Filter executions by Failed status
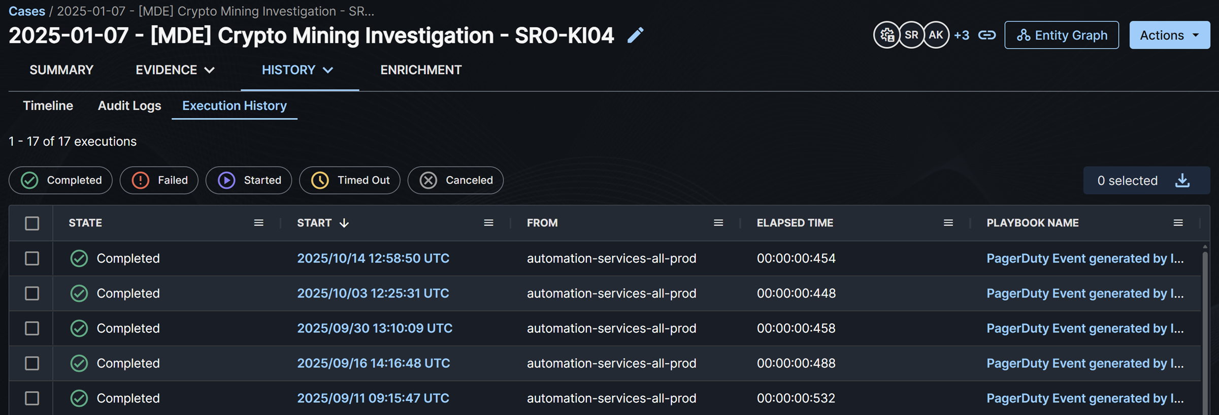The width and height of the screenshot is (1219, 415). (159, 180)
